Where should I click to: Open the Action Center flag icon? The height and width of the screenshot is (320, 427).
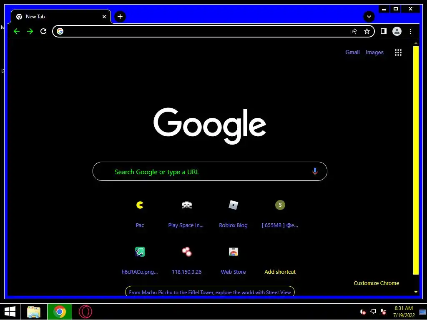coord(383,312)
